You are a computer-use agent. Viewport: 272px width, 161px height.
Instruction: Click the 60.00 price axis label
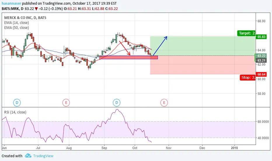[261, 79]
